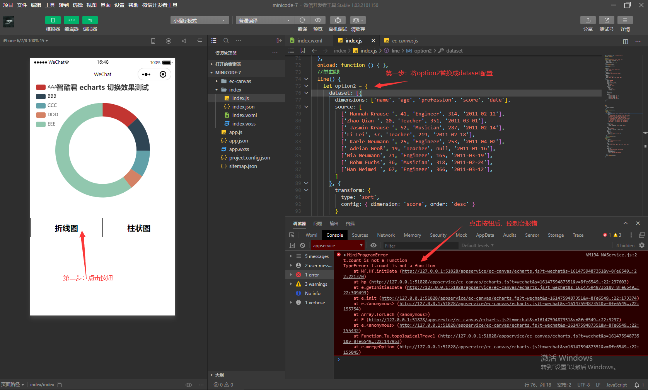
Task: Click the element inspect icon beside Wxml
Action: 292,235
